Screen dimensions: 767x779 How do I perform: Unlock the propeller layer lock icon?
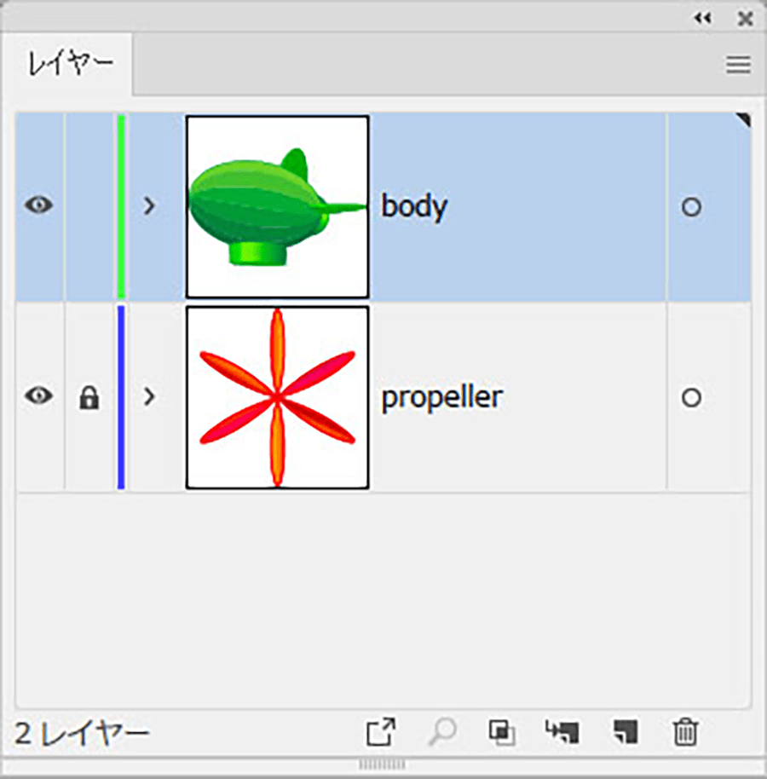(89, 397)
